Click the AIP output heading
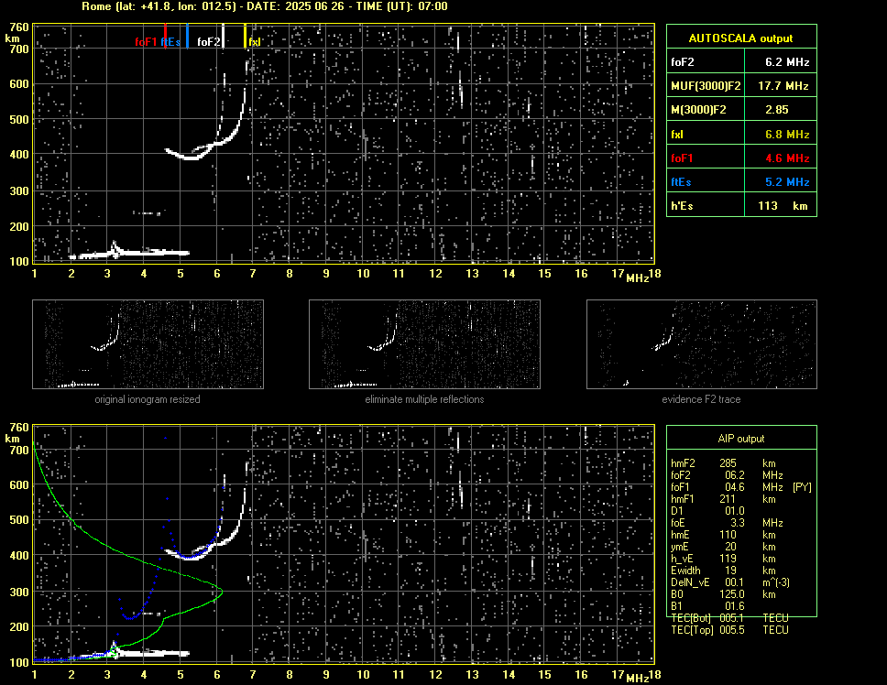Screen dimensions: 887x685 (741, 439)
